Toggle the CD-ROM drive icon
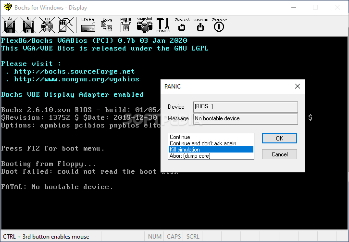349x242 pixels. click(x=47, y=25)
